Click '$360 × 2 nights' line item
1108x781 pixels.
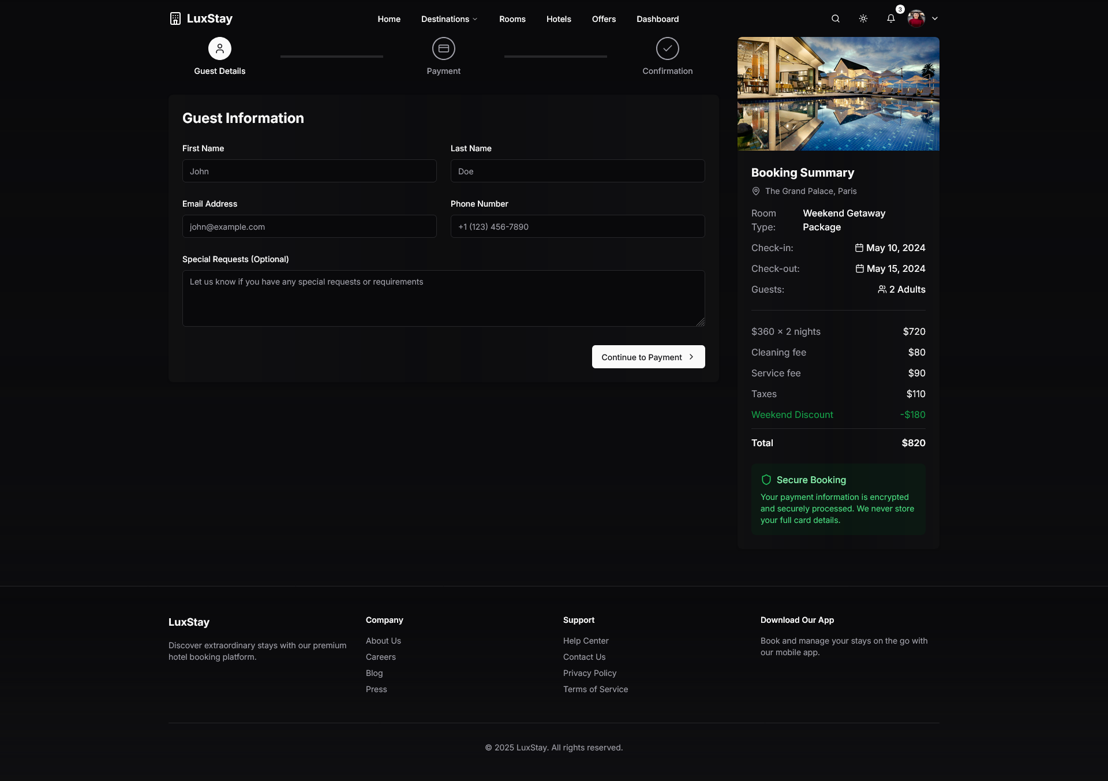point(786,331)
